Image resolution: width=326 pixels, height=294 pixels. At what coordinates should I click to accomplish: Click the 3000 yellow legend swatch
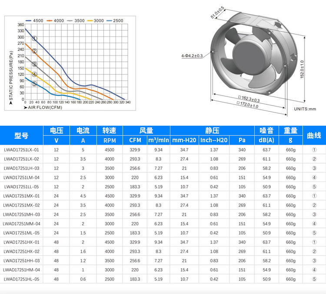90,20
